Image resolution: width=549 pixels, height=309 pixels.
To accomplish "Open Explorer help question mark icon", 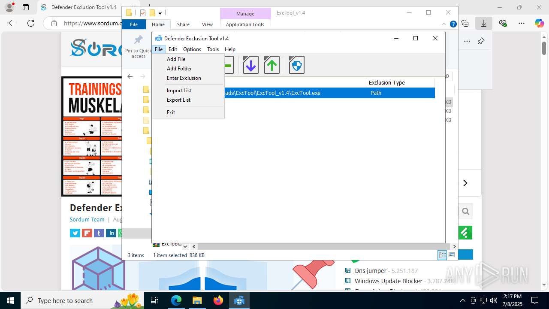I will [453, 24].
